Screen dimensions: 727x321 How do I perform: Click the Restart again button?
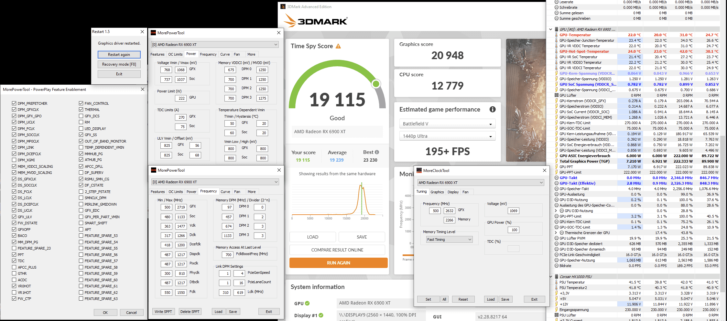119,55
